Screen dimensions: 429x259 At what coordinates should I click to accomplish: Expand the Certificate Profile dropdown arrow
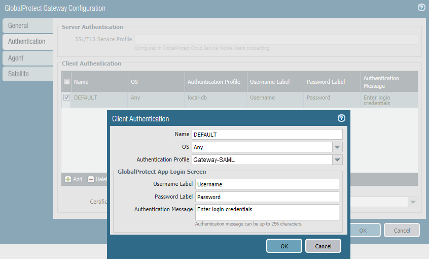413,202
